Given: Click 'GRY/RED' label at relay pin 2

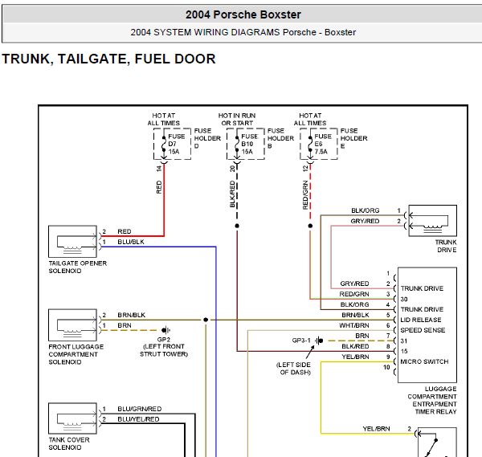Looking at the screenshot, I should click(x=354, y=284).
